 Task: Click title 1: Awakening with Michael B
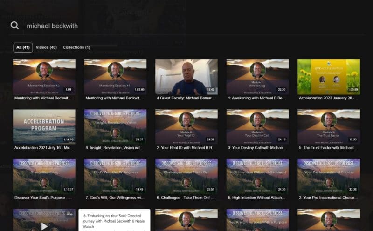(x=257, y=98)
